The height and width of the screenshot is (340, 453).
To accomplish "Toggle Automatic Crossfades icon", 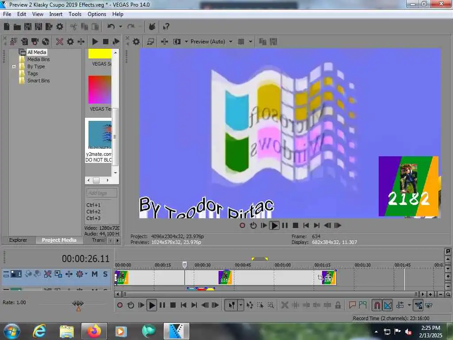I will click(388, 305).
